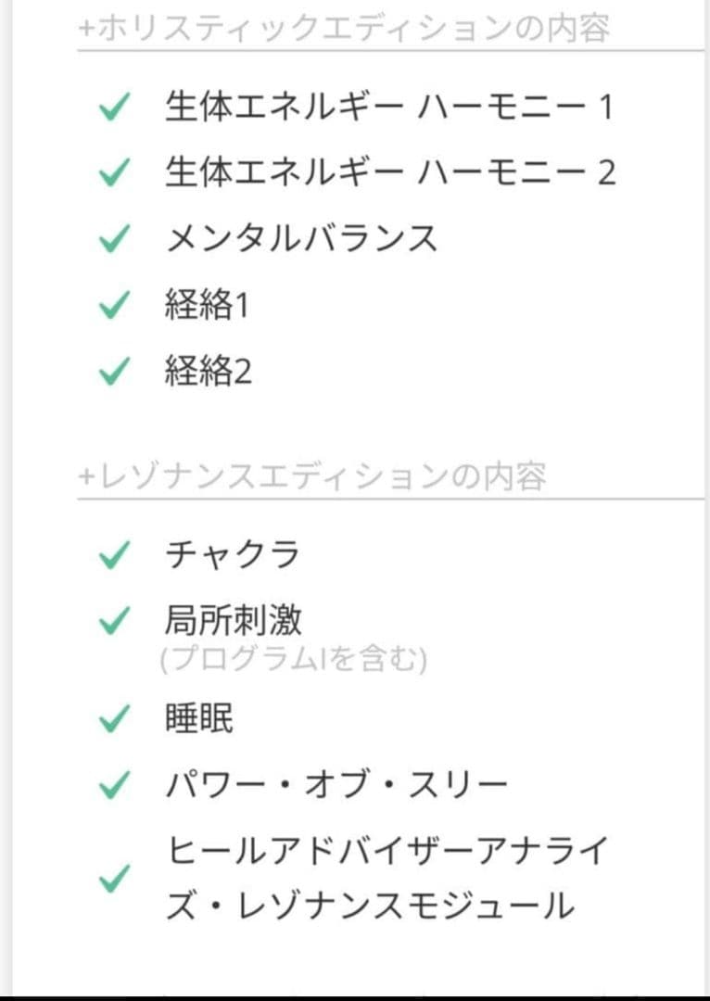This screenshot has width=710, height=1001.
Task: Click the checkmark next to 睡眠
Action: [112, 718]
